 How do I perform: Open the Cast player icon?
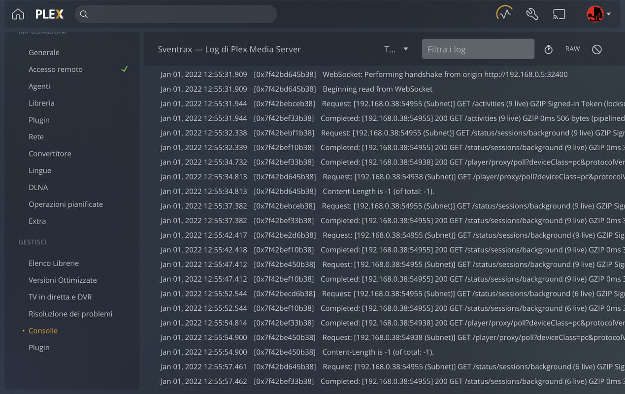pyautogui.click(x=559, y=14)
